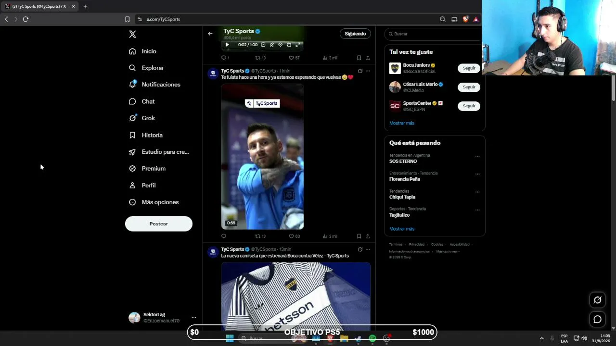
Task: Open a new browser tab
Action: click(85, 6)
